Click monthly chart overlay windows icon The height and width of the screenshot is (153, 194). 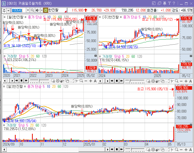pyautogui.click(x=67, y=81)
